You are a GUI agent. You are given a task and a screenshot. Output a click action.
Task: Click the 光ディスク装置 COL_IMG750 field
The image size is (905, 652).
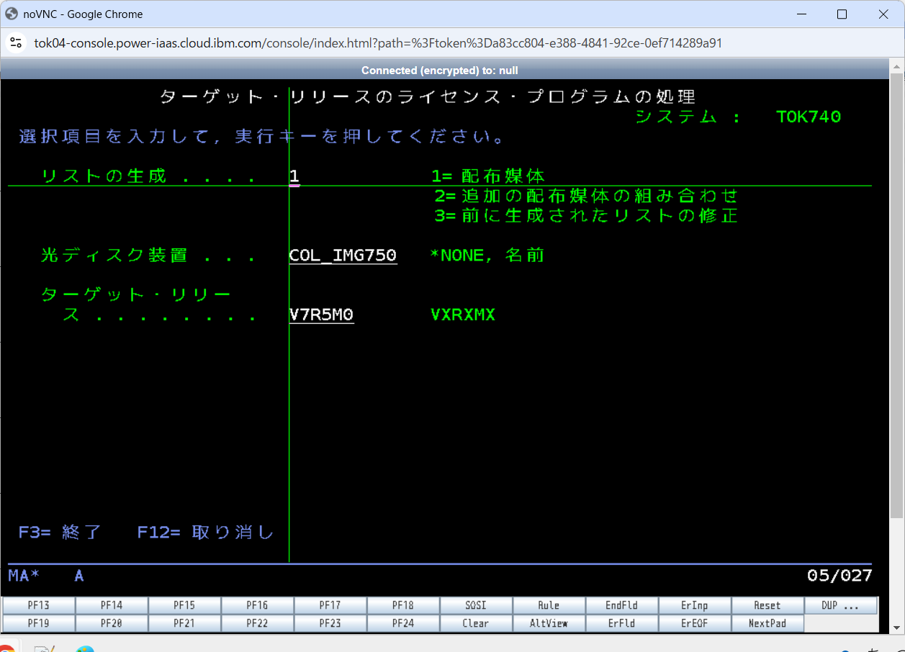tap(343, 255)
